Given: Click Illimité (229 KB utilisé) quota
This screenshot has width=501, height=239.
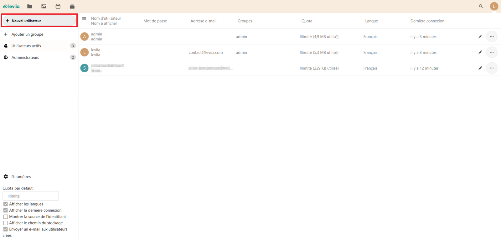Looking at the screenshot, I should pyautogui.click(x=319, y=68).
